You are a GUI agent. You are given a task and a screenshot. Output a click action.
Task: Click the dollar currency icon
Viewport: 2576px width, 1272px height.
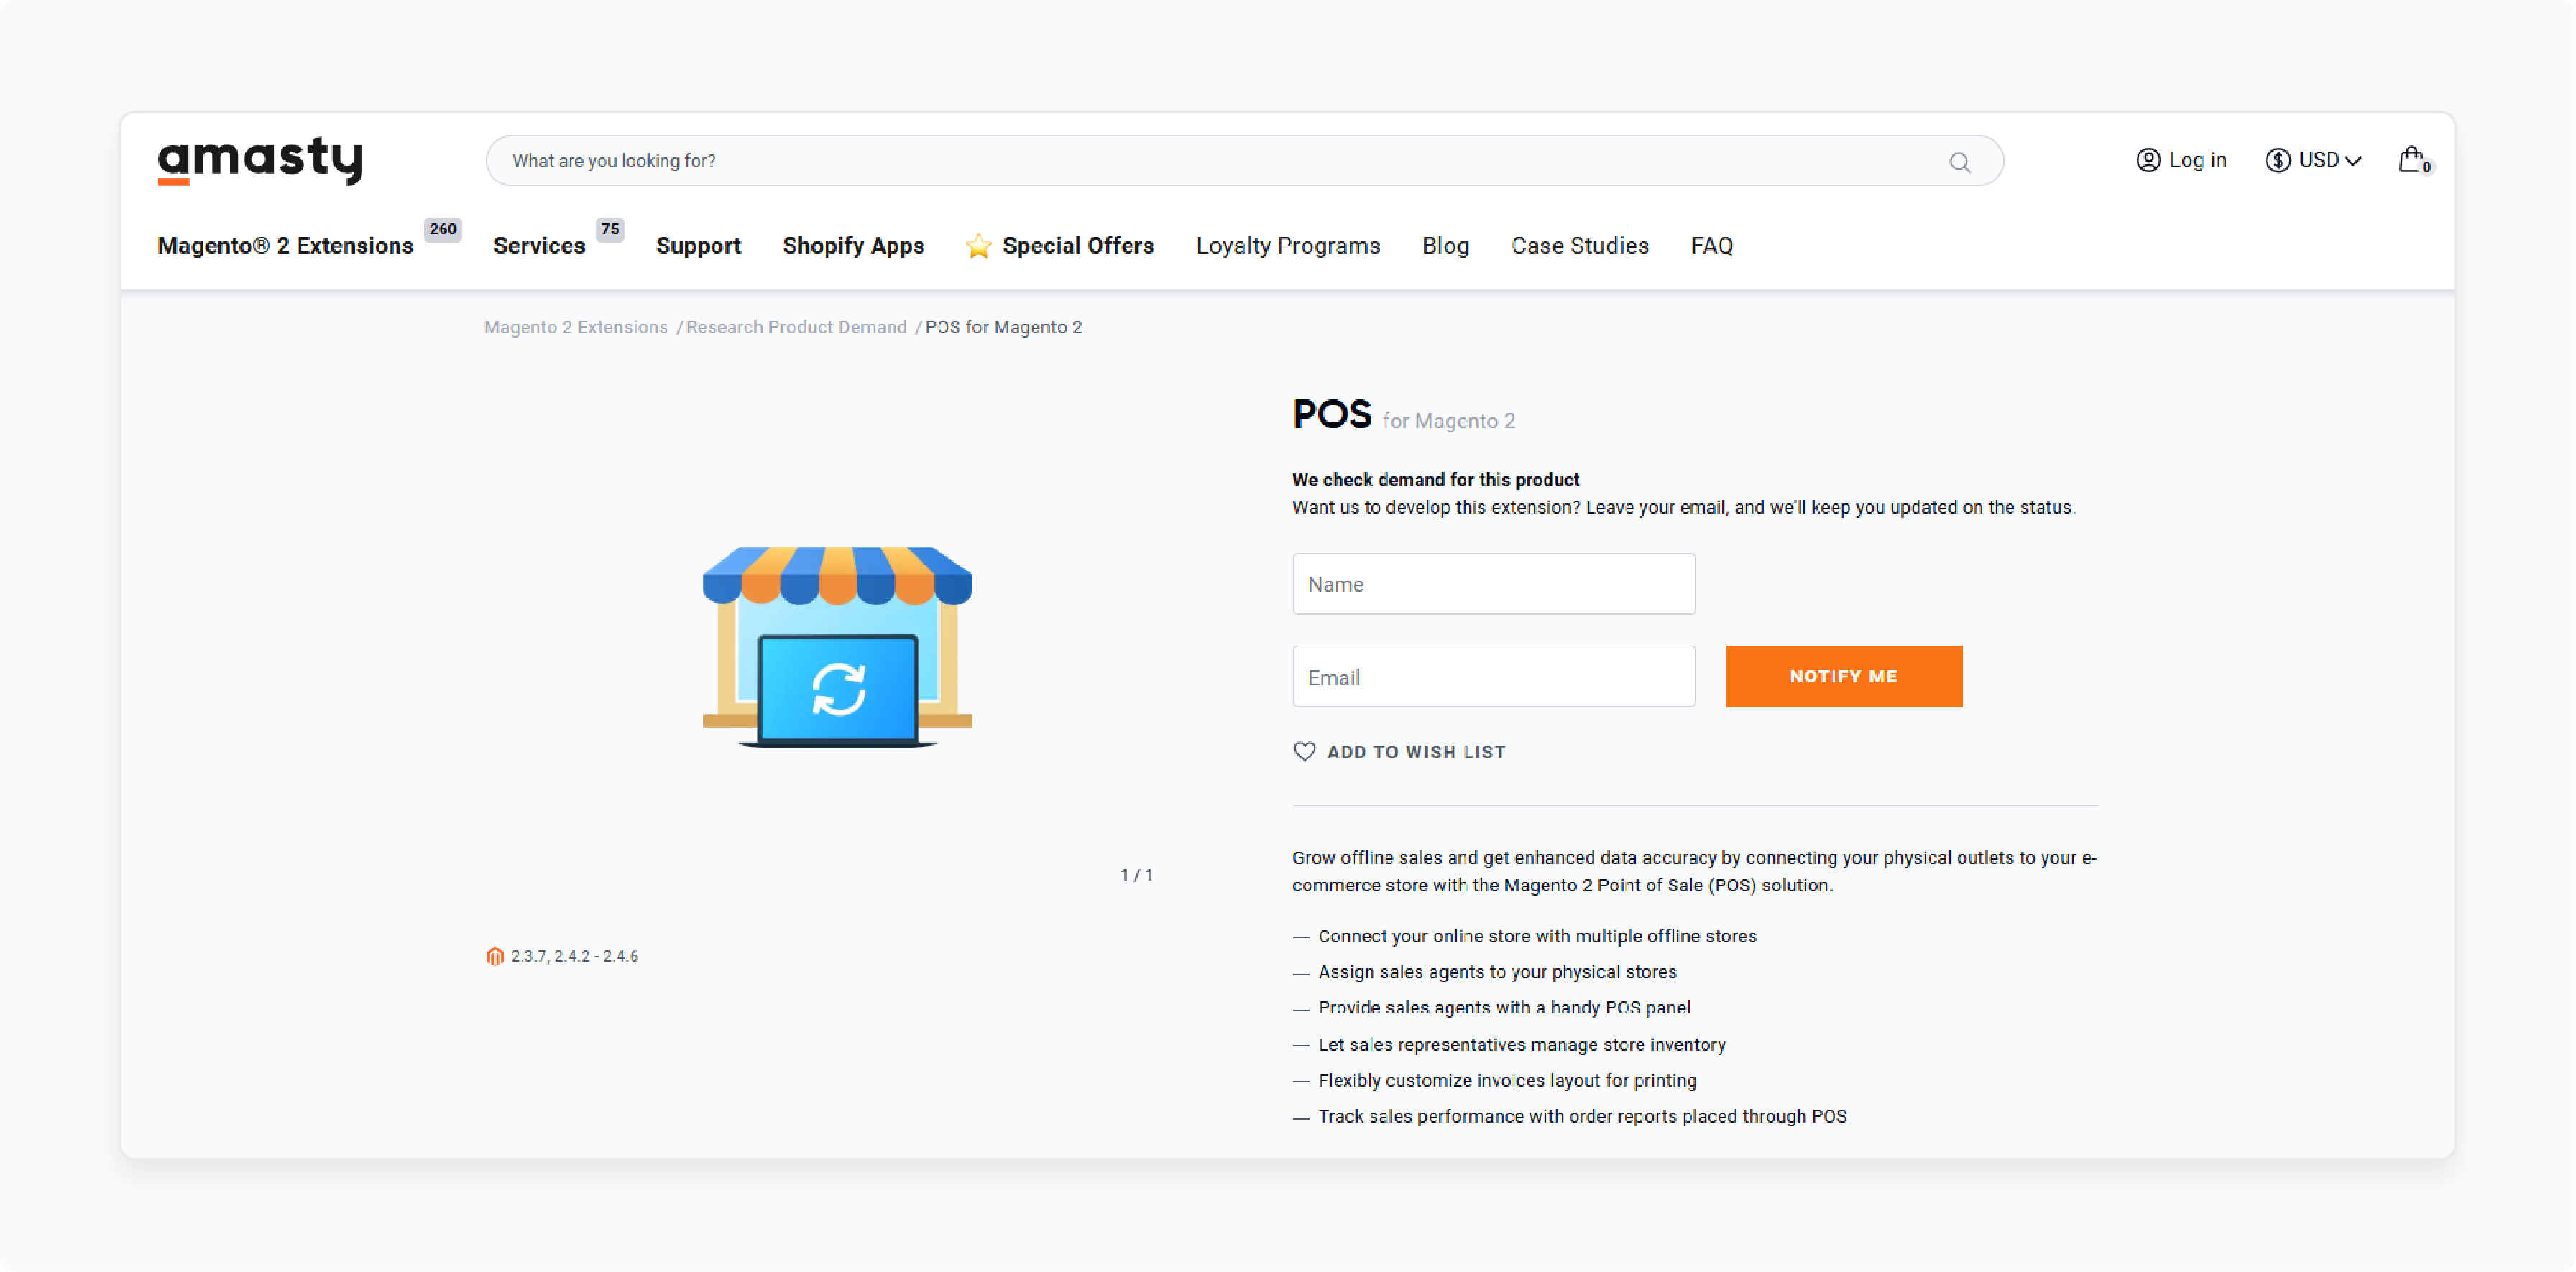click(x=2277, y=160)
